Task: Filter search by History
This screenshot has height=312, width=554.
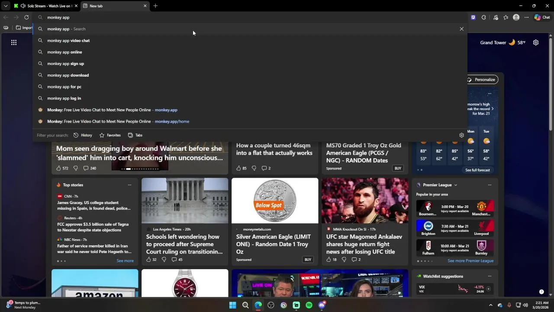Action: (x=83, y=135)
